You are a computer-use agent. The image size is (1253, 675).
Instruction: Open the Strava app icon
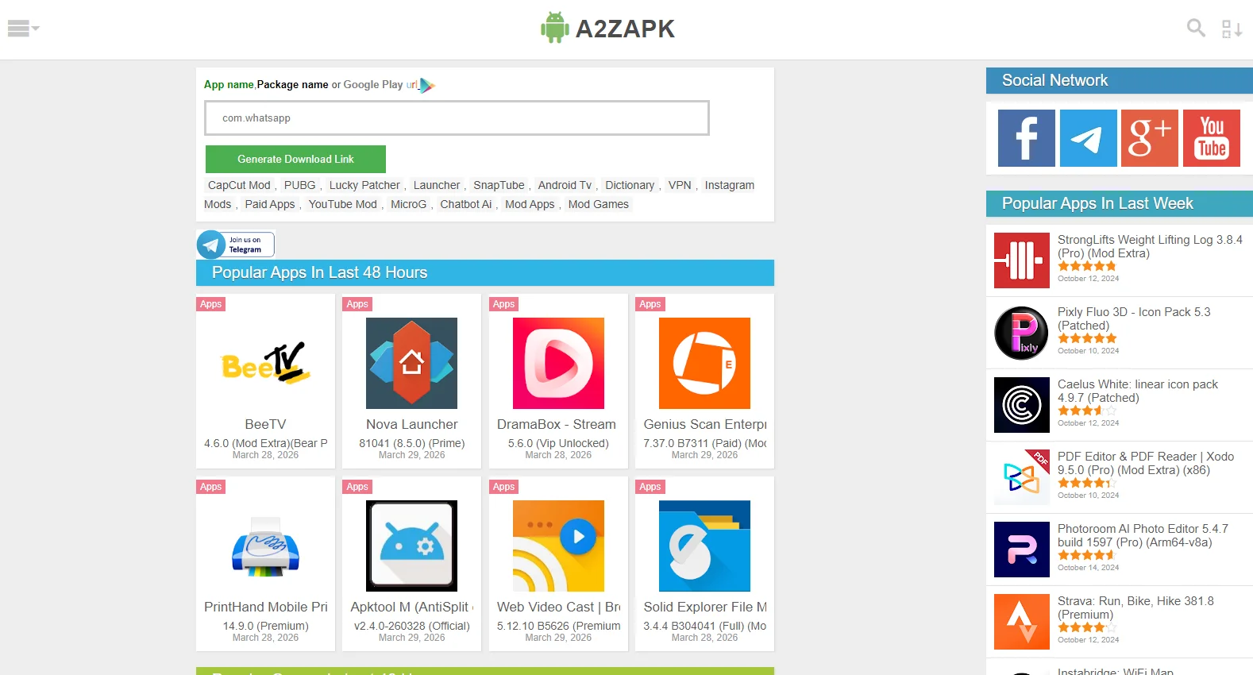[1022, 622]
